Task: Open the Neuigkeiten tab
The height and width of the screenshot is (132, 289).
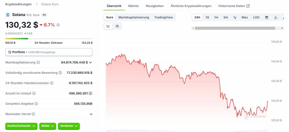Action: 155,6
